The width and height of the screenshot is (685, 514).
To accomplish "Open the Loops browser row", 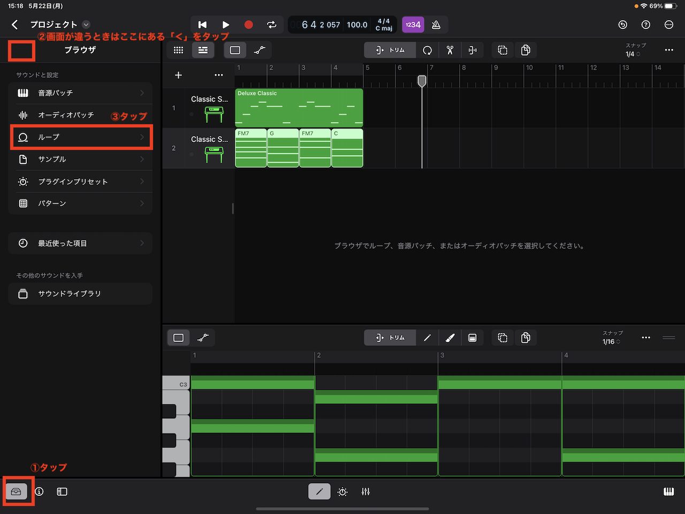I will point(81,137).
